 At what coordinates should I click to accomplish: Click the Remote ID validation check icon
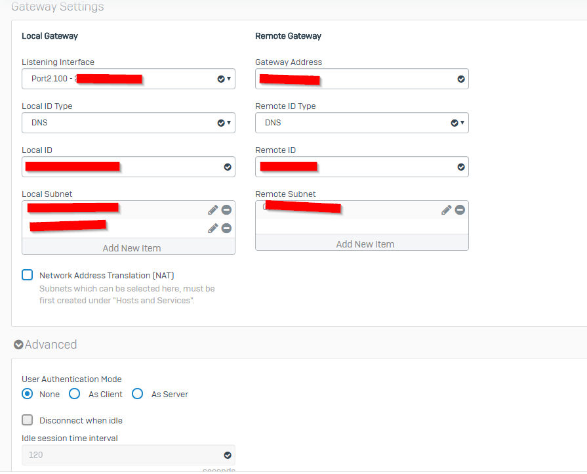(x=461, y=167)
